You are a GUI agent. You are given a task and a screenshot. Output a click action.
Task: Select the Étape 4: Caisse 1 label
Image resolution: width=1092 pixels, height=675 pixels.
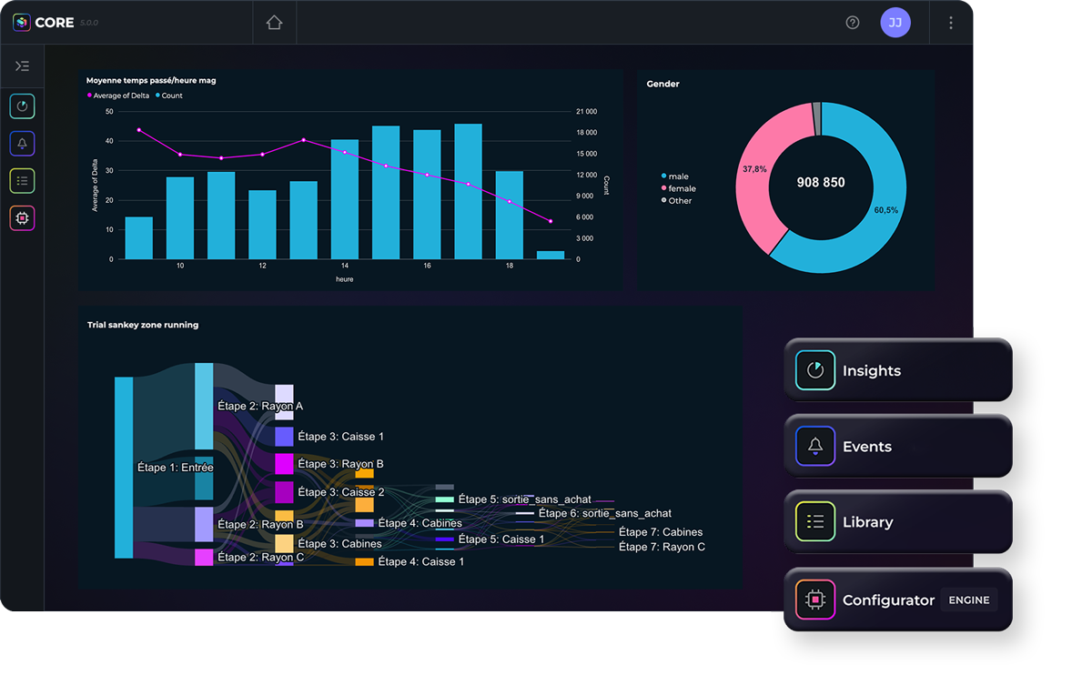(421, 562)
